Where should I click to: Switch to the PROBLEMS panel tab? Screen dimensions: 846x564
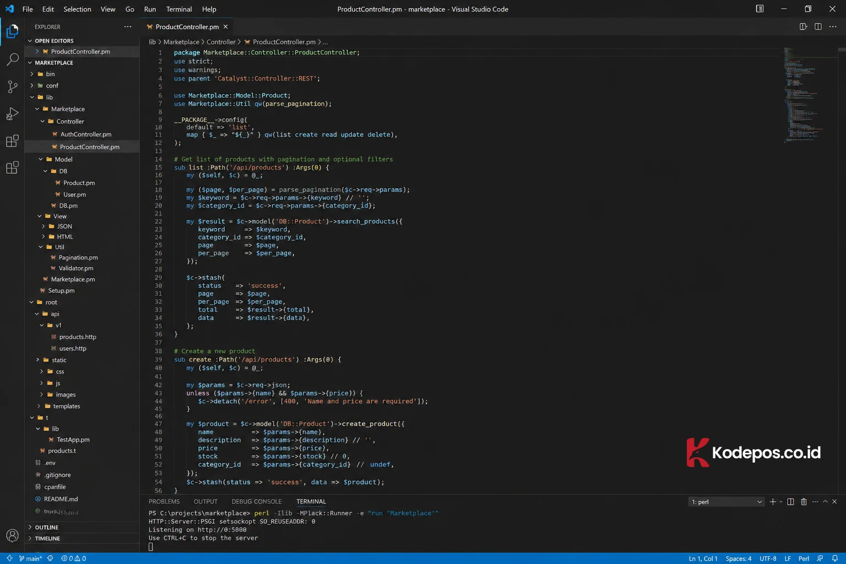[x=164, y=502]
